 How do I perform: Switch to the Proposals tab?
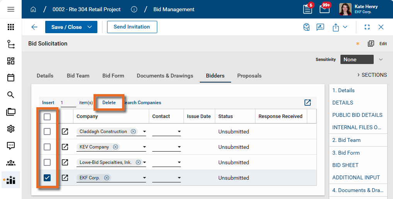coord(249,76)
